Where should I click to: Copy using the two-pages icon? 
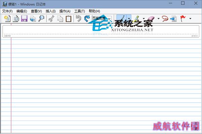point(60,19)
